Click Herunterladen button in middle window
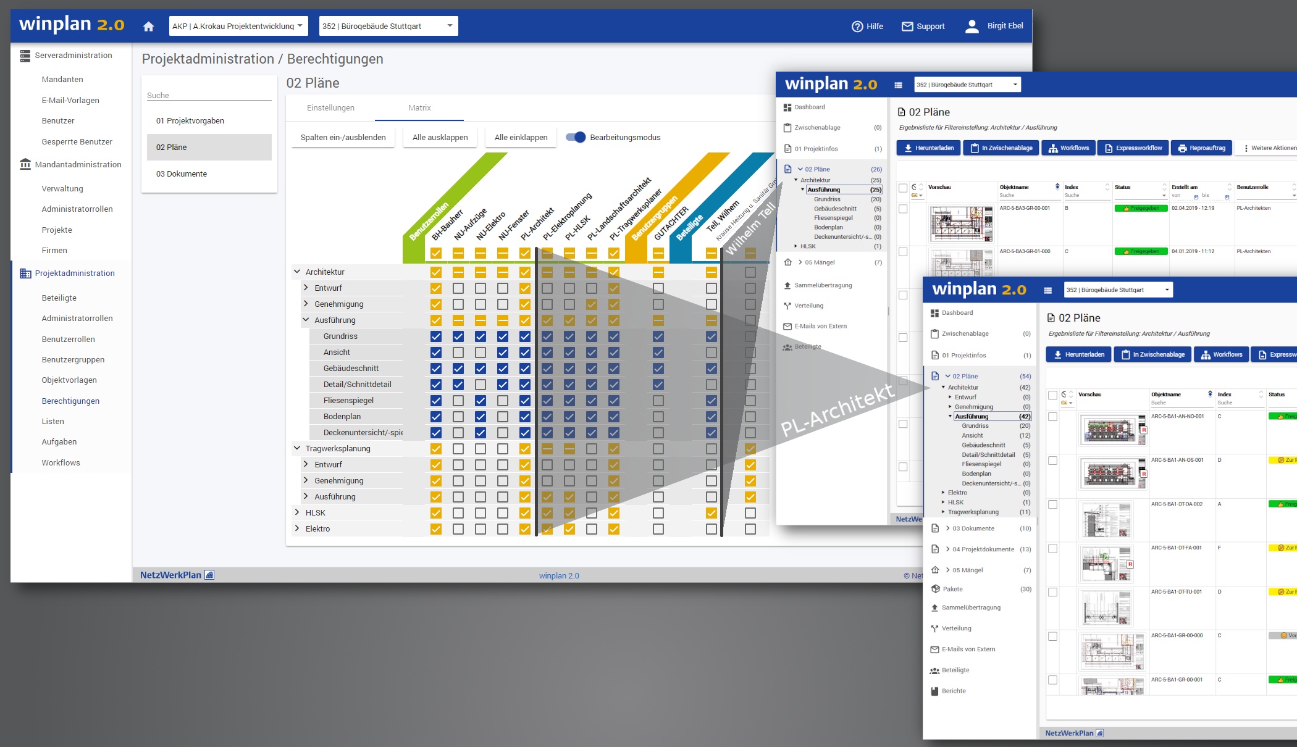This screenshot has height=747, width=1297. click(928, 148)
